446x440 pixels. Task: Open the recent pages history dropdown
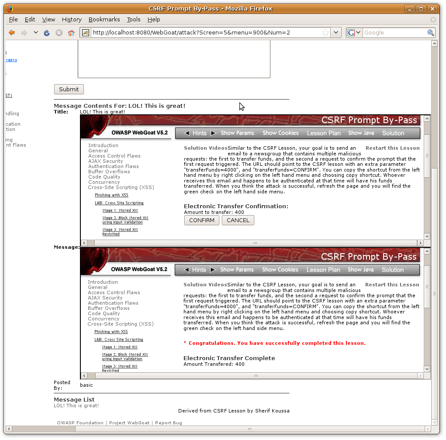(36, 33)
